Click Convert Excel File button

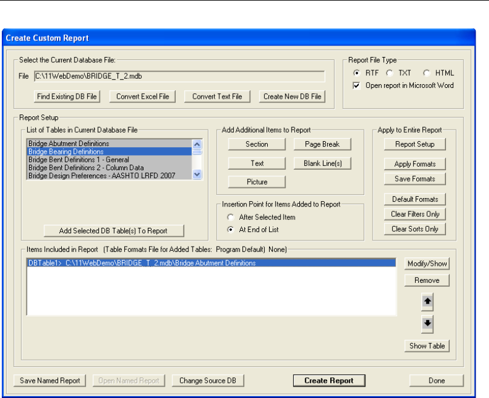coord(142,96)
